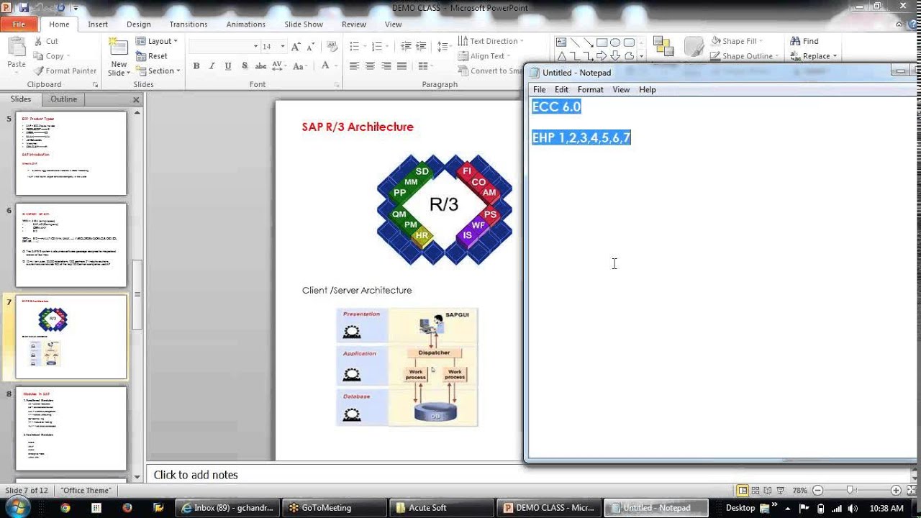The width and height of the screenshot is (921, 518).
Task: Toggle Italic formatting
Action: [212, 65]
